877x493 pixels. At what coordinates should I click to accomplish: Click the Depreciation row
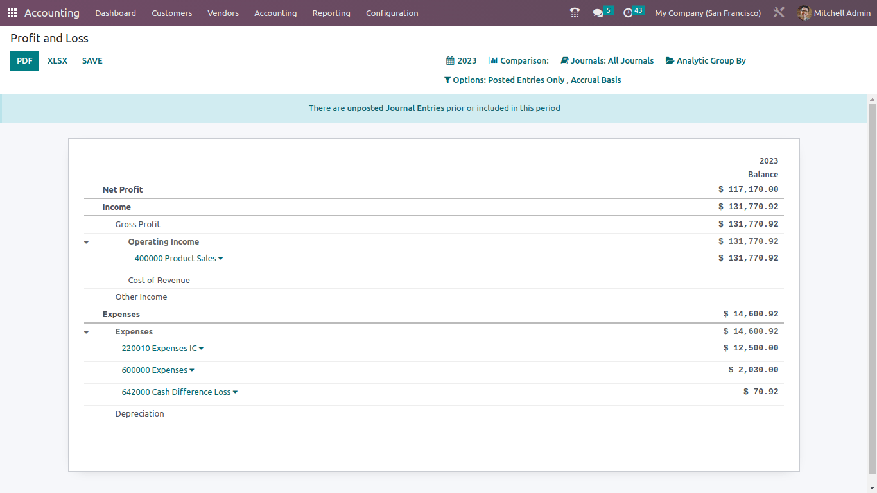click(x=433, y=414)
